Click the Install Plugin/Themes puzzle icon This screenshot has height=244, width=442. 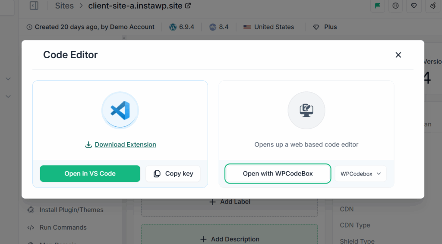[31, 210]
